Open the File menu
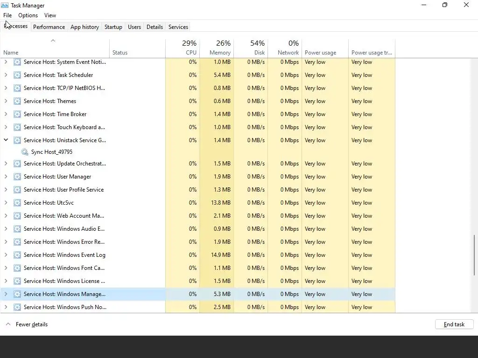Viewport: 478px width, 358px height. [7, 15]
